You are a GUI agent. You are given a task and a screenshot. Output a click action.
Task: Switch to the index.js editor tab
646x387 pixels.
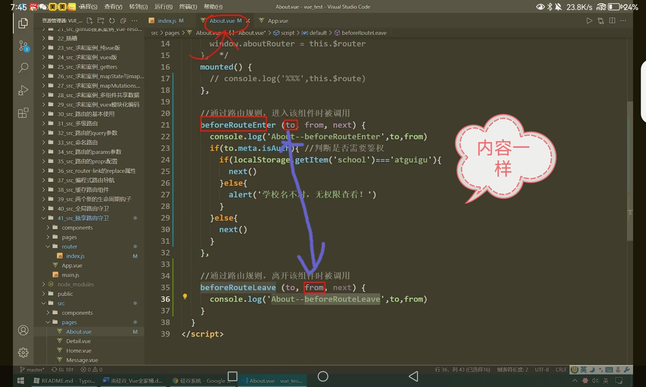coord(167,21)
